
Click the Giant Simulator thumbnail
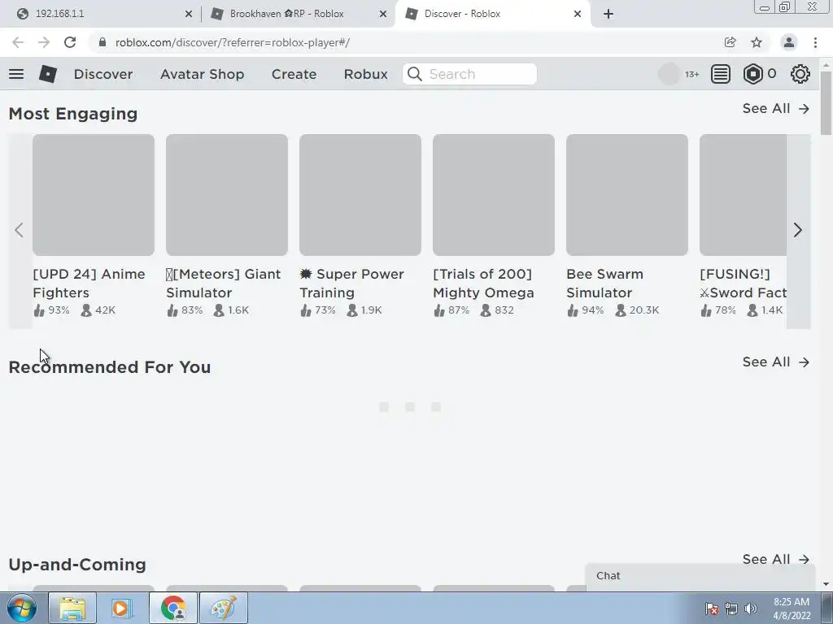tap(227, 195)
